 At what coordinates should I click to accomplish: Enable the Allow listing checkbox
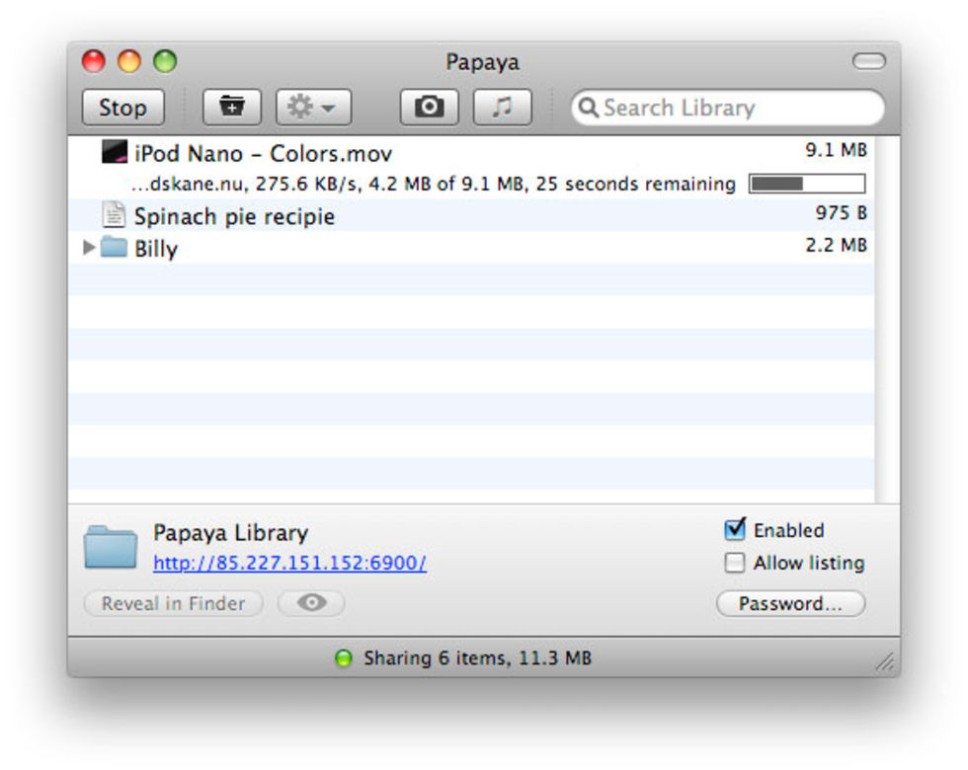tap(735, 563)
